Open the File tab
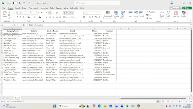 click(4, 8)
